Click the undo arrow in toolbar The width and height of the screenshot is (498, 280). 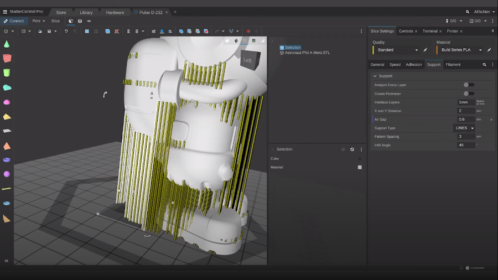(66, 32)
